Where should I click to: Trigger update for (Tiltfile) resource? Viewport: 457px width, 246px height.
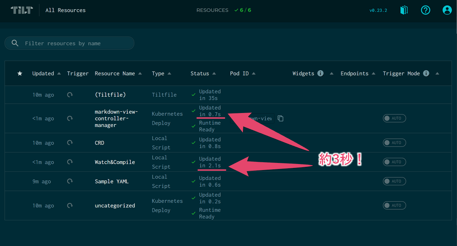[x=70, y=95]
